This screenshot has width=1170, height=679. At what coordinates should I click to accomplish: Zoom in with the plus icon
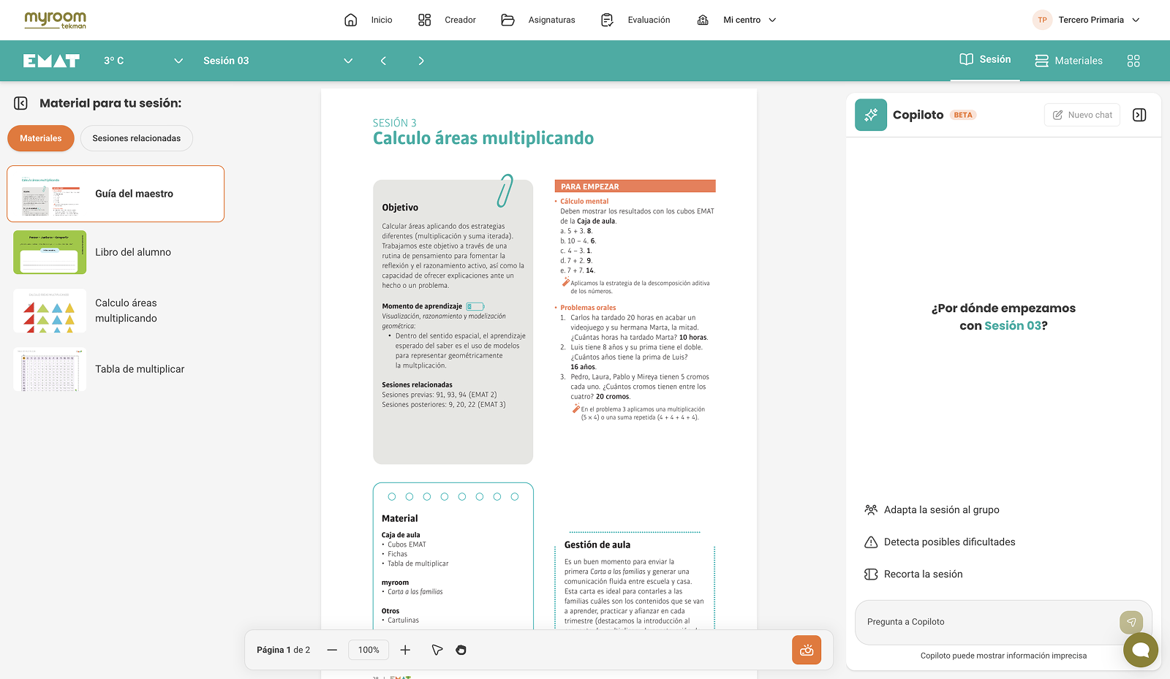405,650
